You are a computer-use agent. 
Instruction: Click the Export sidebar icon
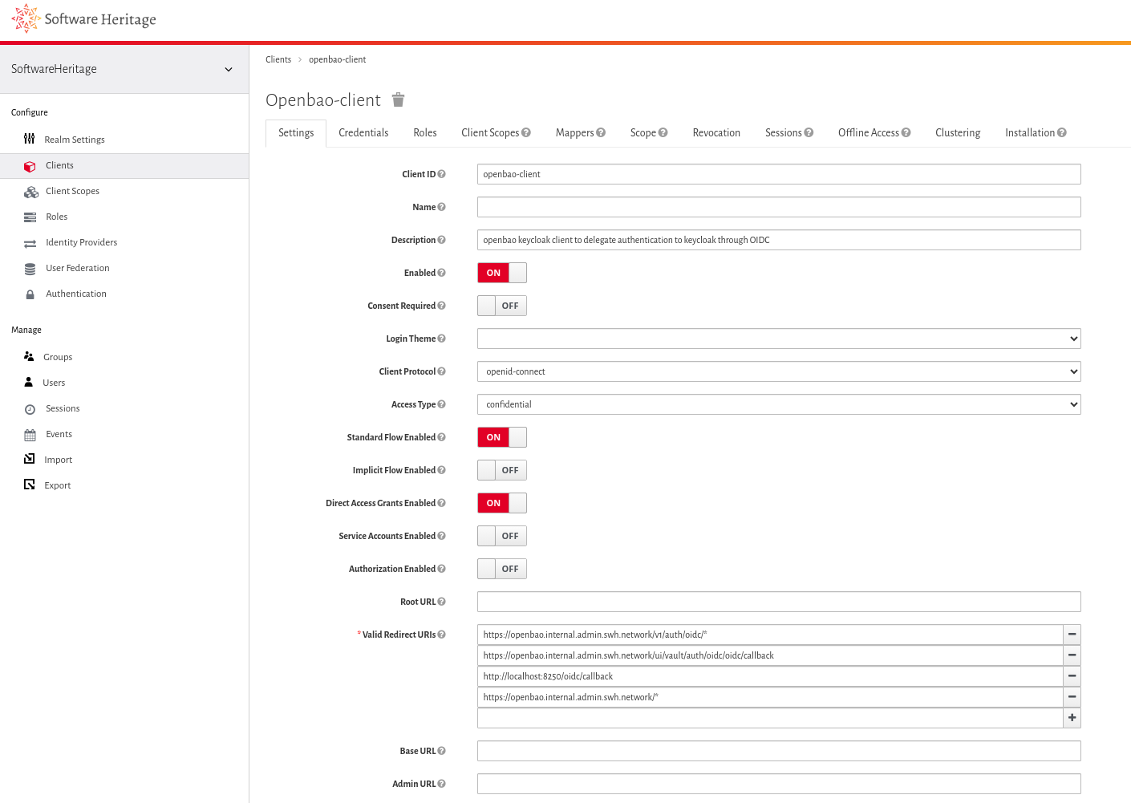tap(30, 485)
